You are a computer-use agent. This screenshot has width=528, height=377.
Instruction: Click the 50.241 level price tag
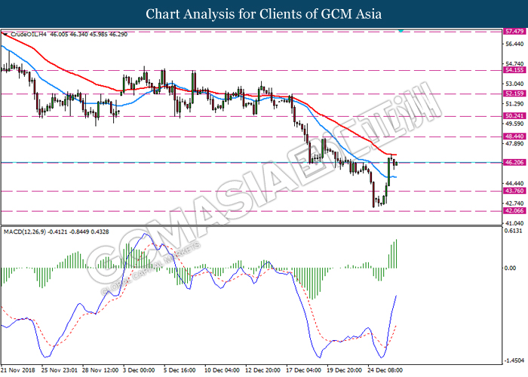point(514,116)
